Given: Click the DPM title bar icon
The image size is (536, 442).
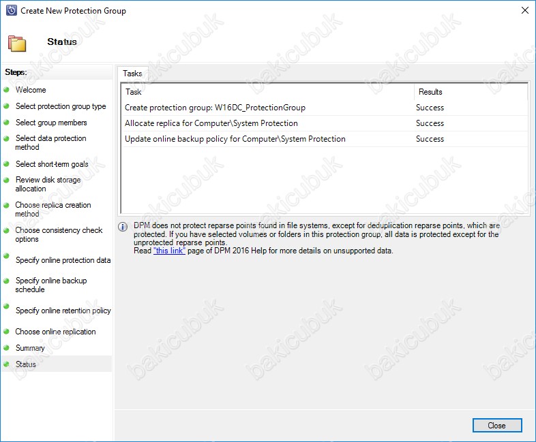Looking at the screenshot, I should tap(12, 11).
